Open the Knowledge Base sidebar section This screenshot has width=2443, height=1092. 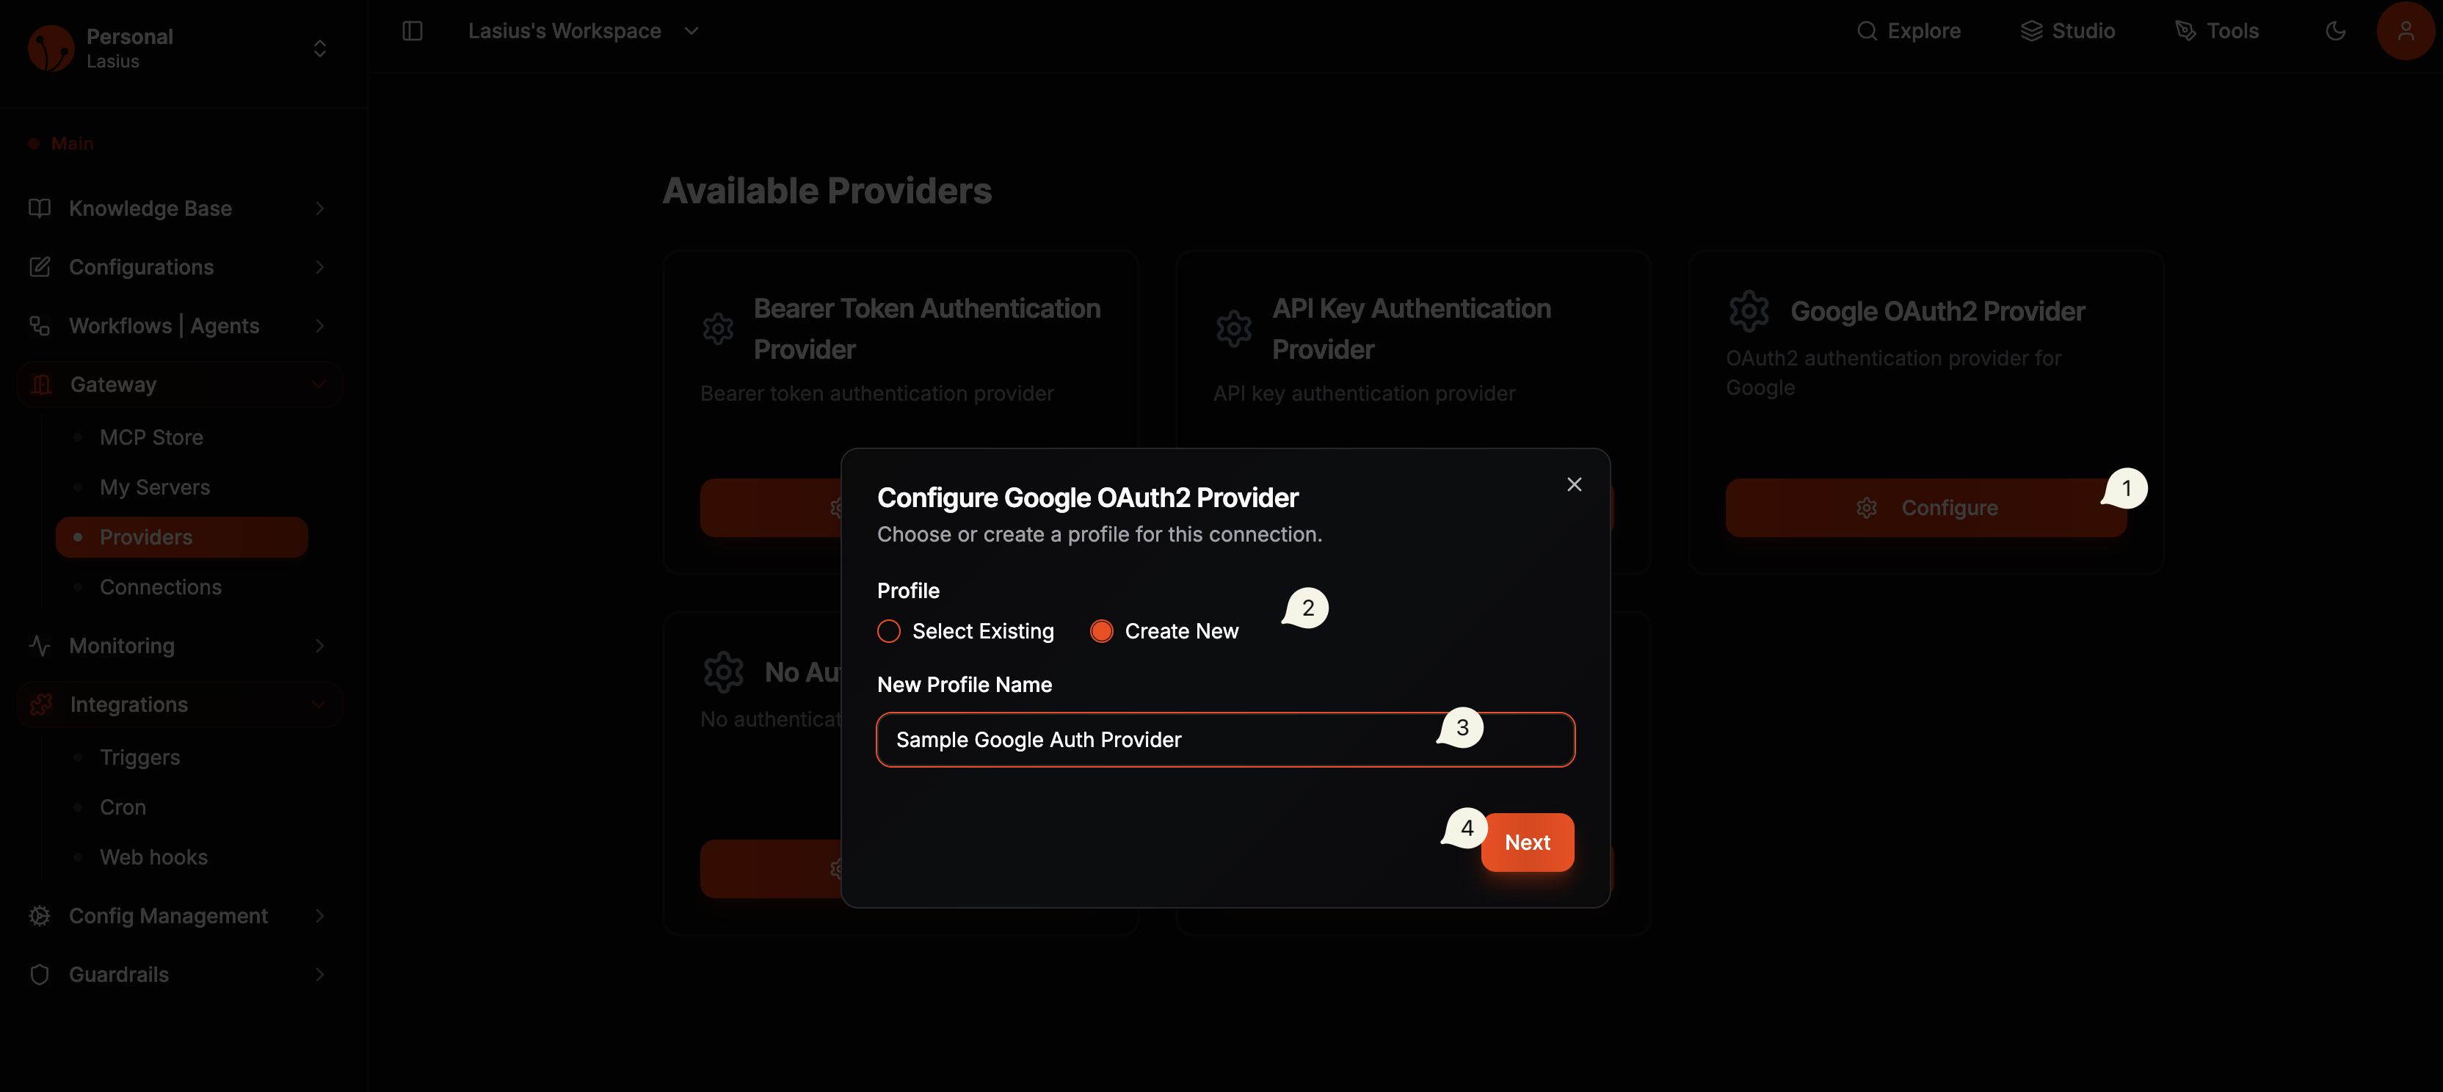tap(150, 208)
